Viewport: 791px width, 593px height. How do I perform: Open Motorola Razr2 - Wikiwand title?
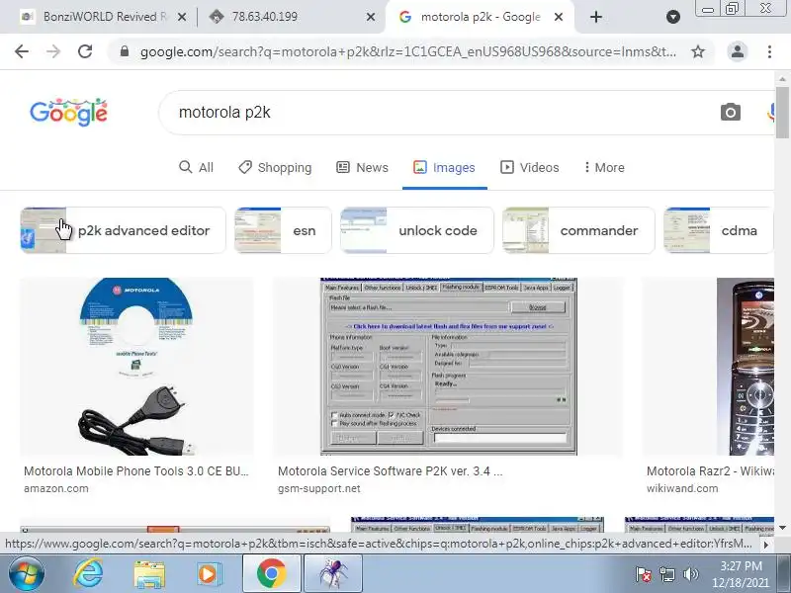click(710, 471)
